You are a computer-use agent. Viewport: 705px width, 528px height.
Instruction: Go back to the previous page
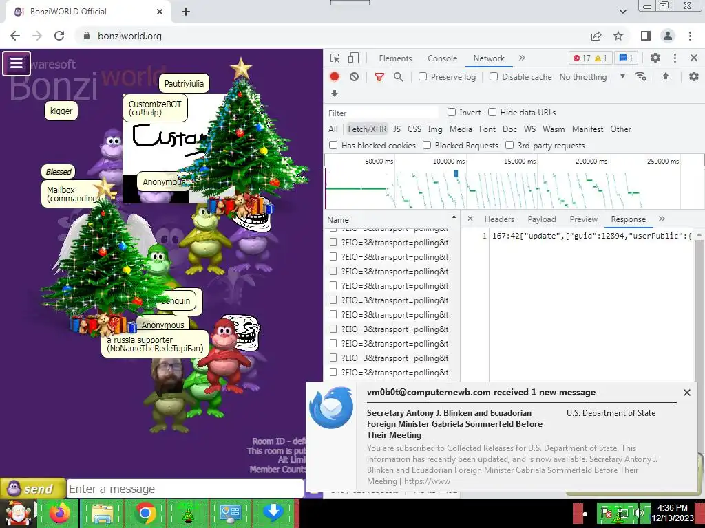click(x=15, y=36)
